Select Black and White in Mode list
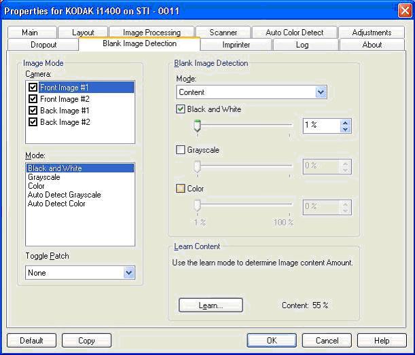Image resolution: width=415 pixels, height=355 pixels. tap(80, 168)
